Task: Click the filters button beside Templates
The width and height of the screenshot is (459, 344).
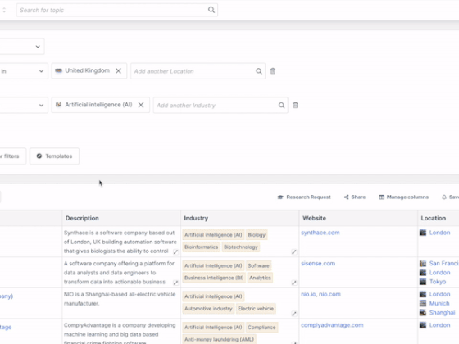Action: click(x=12, y=156)
